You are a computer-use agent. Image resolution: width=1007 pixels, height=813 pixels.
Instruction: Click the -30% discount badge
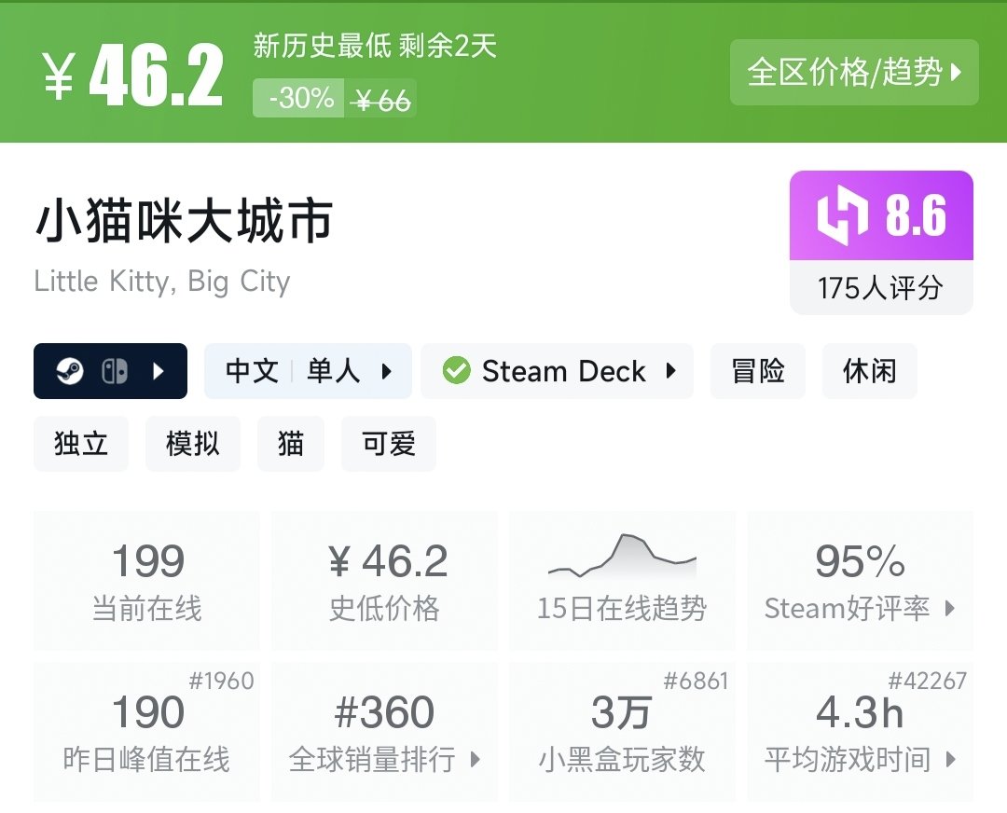300,98
